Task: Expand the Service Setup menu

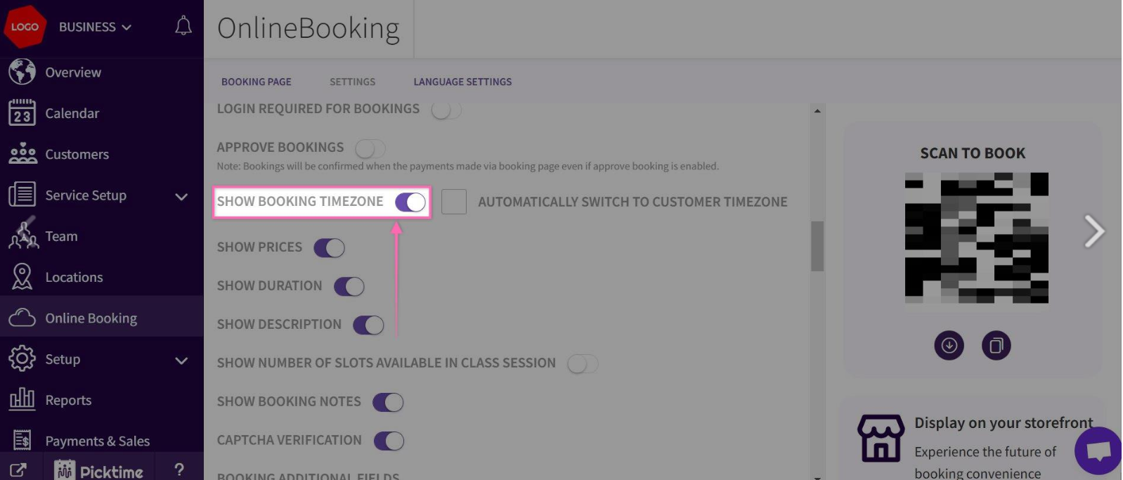Action: 181,196
